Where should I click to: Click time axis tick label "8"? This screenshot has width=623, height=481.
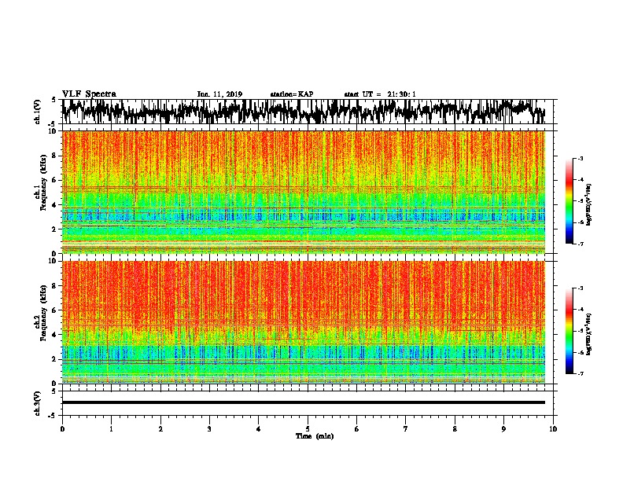tap(455, 429)
